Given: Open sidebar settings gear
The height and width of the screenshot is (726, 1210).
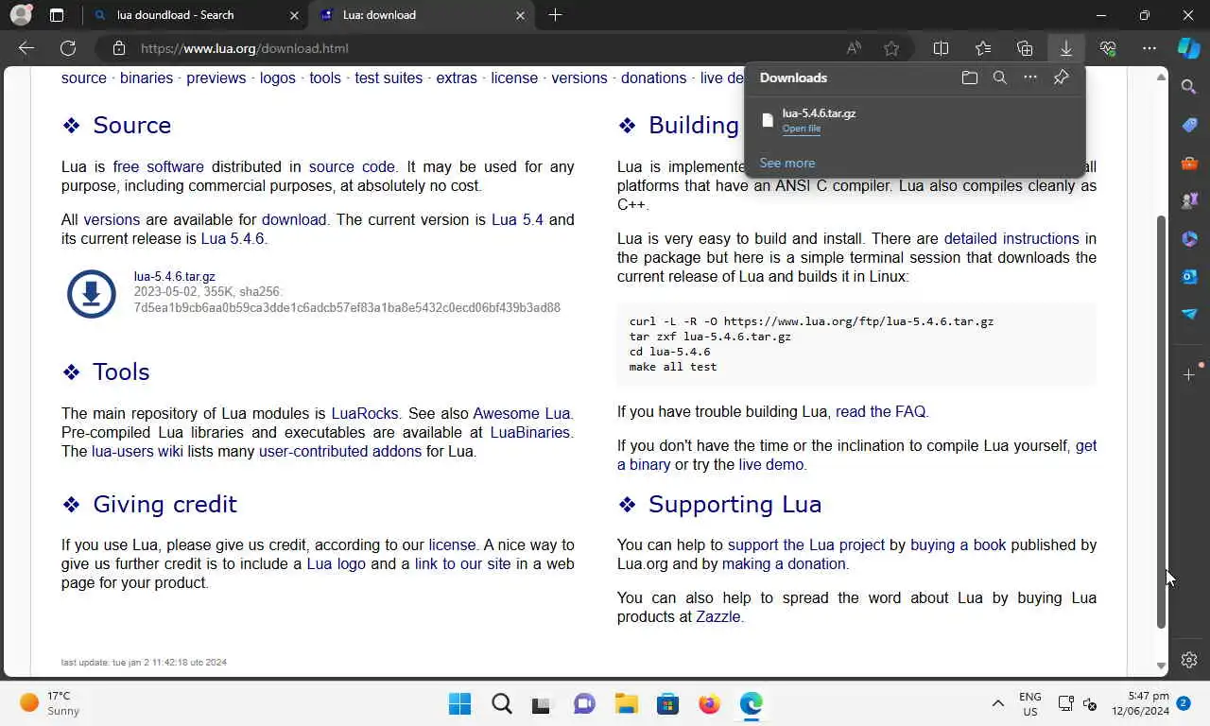Looking at the screenshot, I should click(x=1189, y=660).
